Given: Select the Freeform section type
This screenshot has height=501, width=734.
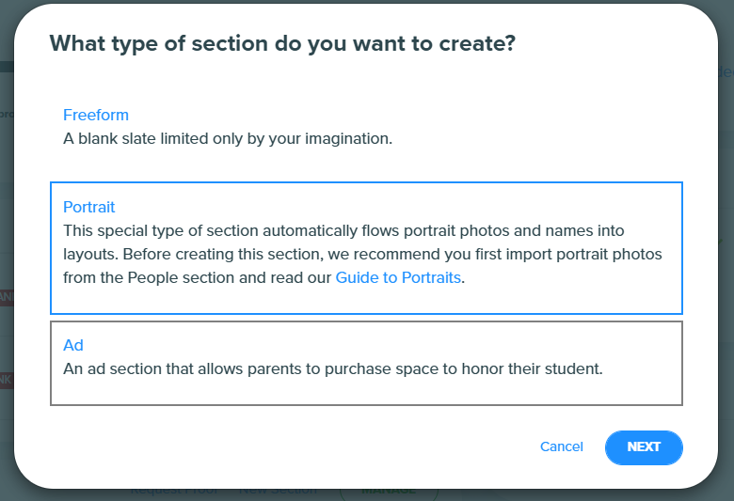Looking at the screenshot, I should click(366, 127).
